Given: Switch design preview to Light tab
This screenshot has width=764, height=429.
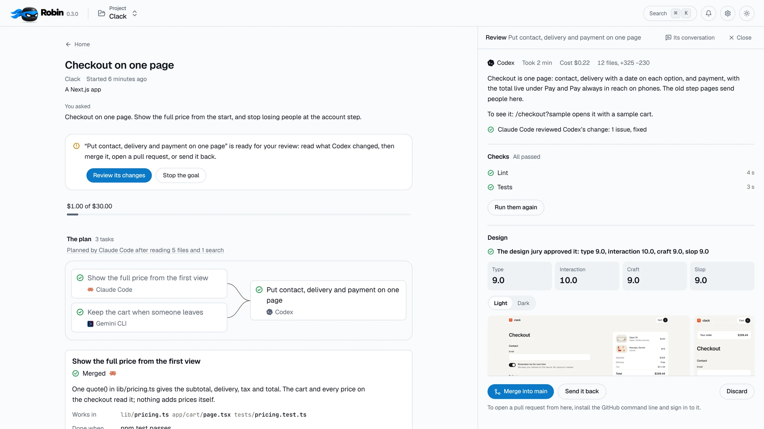Looking at the screenshot, I should 500,303.
